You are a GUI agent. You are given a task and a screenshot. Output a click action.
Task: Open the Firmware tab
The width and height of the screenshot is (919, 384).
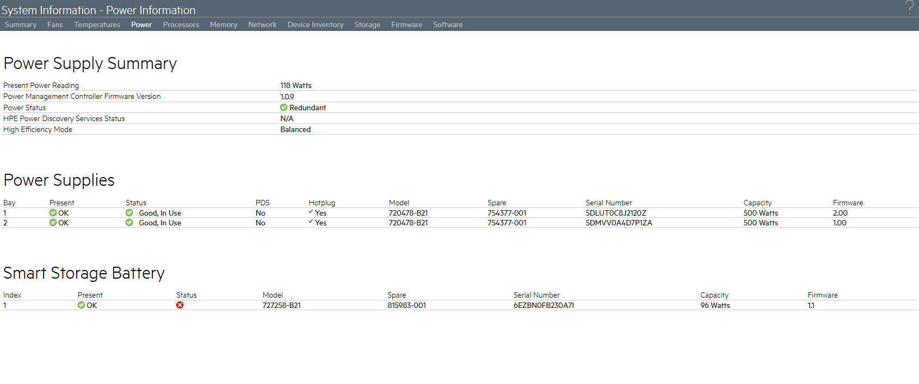coord(406,24)
